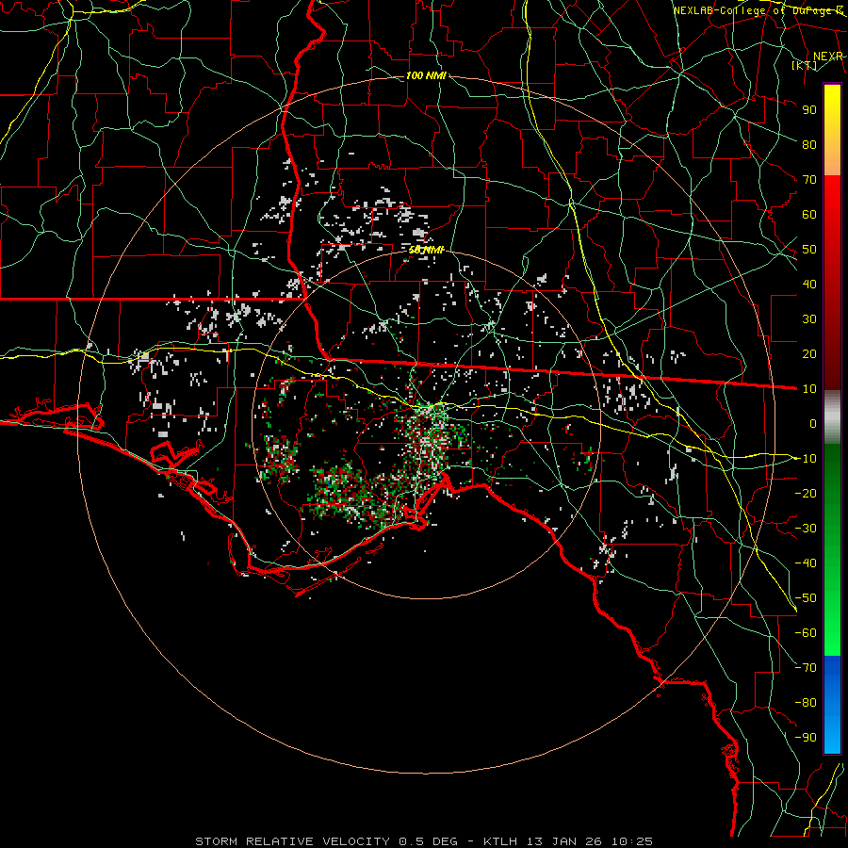Select the -10 value on velocity scale
This screenshot has height=848, width=848.
[806, 459]
